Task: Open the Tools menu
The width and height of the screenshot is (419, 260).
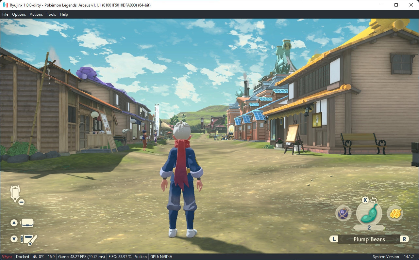Action: click(51, 14)
